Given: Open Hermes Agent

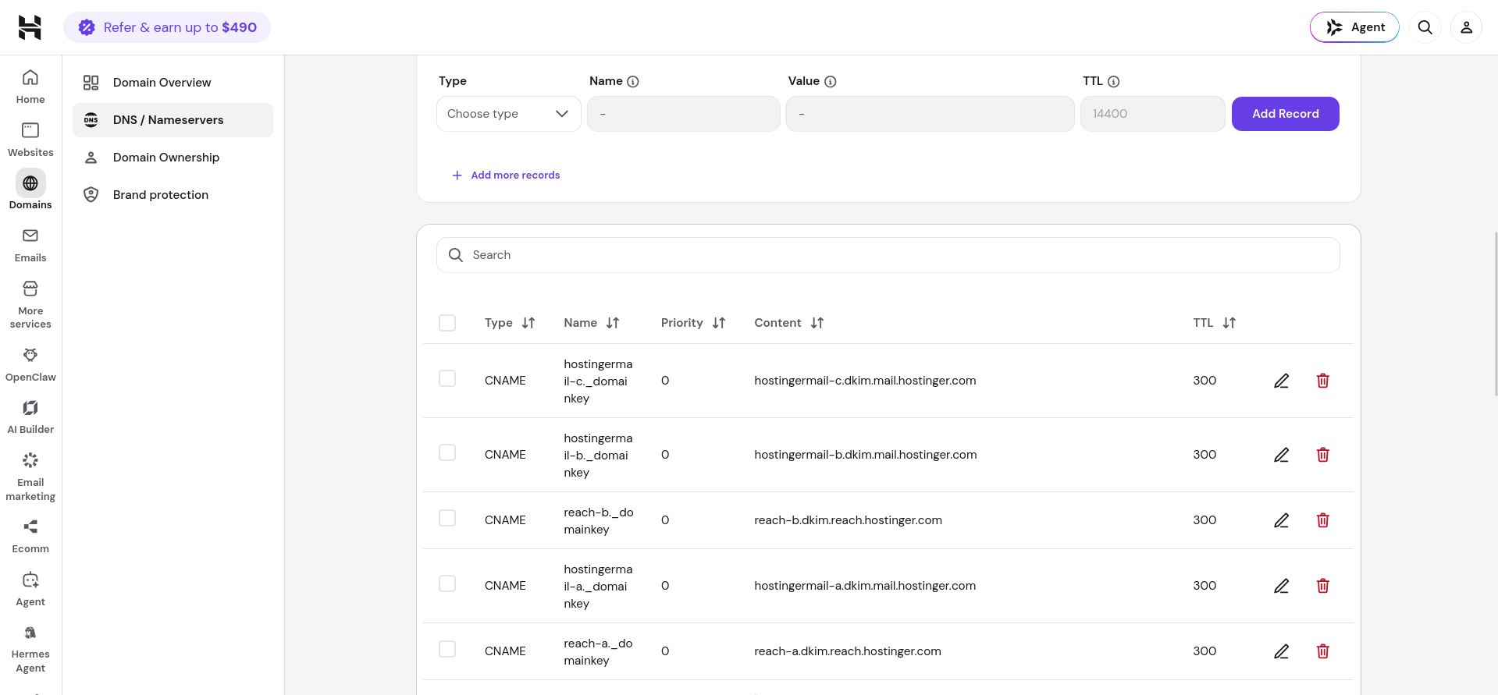Looking at the screenshot, I should click(30, 649).
